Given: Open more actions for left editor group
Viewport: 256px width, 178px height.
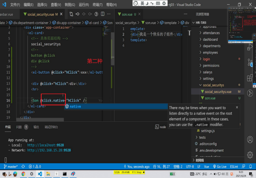Looking at the screenshot, I should coord(109,14).
